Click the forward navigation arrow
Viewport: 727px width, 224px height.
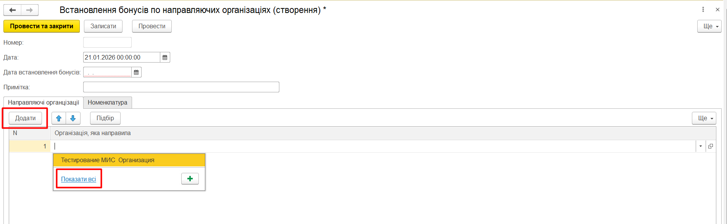click(29, 10)
